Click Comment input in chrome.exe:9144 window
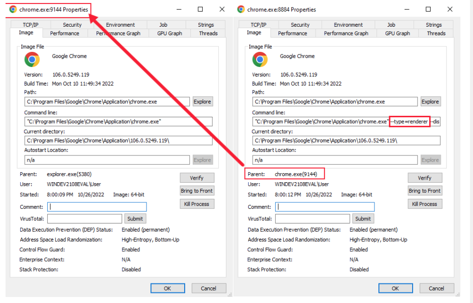The width and height of the screenshot is (473, 303). click(97, 207)
